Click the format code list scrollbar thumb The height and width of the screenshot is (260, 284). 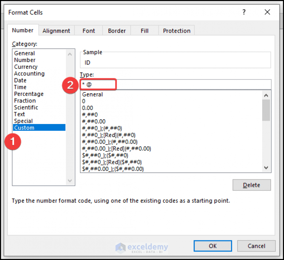point(266,110)
